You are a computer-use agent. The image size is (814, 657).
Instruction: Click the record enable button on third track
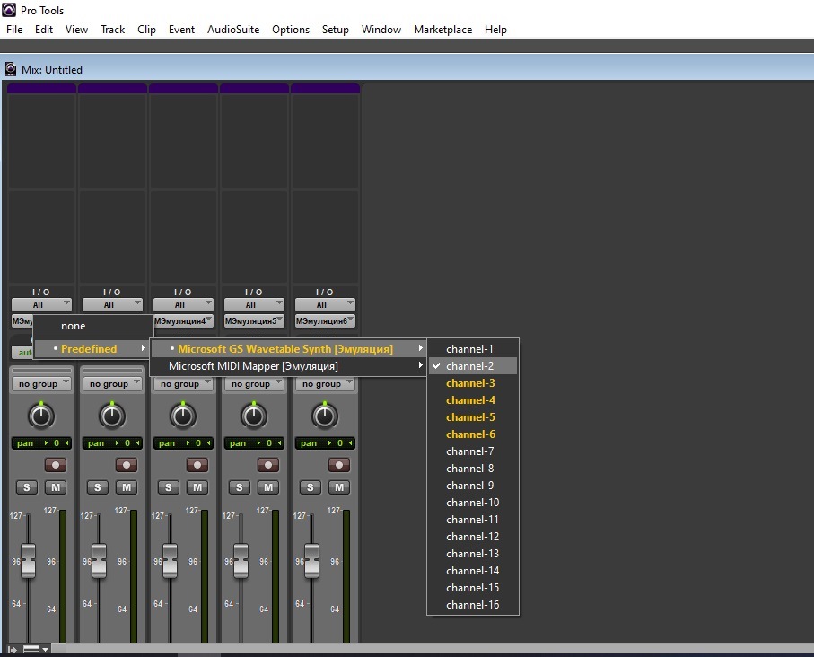197,465
